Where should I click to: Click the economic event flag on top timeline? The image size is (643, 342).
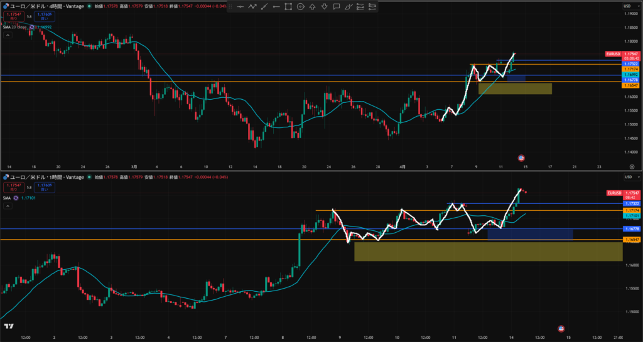tap(521, 157)
